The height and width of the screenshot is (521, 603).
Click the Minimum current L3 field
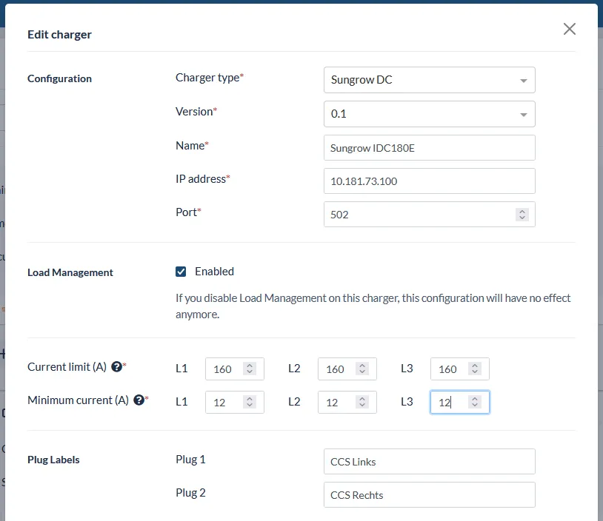[x=460, y=403]
